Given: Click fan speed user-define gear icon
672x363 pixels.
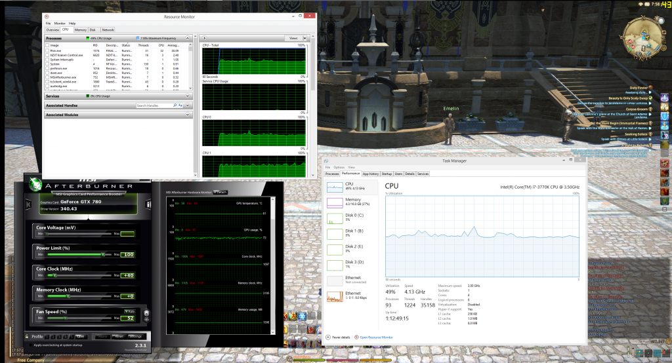Looking at the screenshot, I should [146, 315].
